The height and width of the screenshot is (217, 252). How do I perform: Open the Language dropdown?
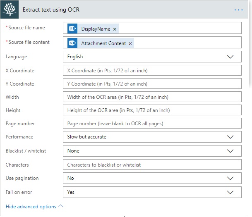(x=230, y=57)
